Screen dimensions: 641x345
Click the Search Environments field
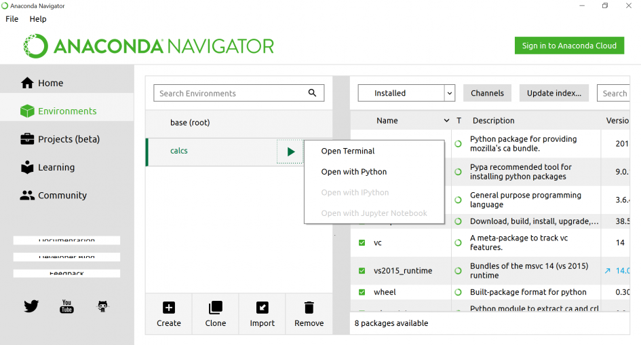click(x=231, y=93)
